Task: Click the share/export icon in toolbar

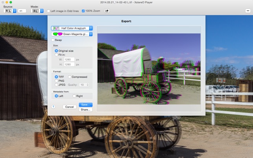Action: pyautogui.click(x=107, y=11)
